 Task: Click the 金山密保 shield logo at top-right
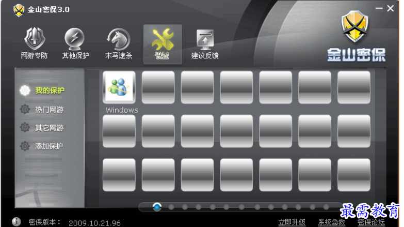355,26
